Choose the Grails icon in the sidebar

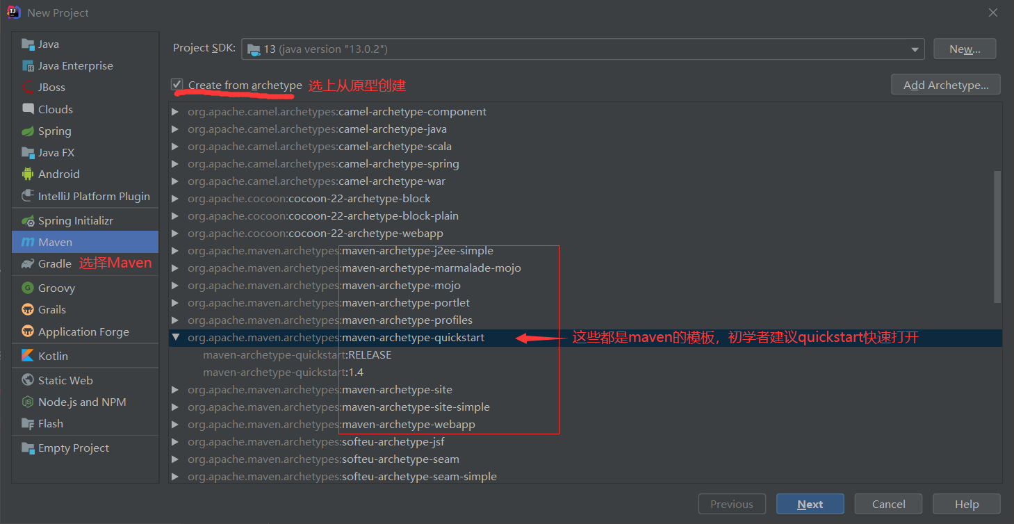pyautogui.click(x=28, y=310)
